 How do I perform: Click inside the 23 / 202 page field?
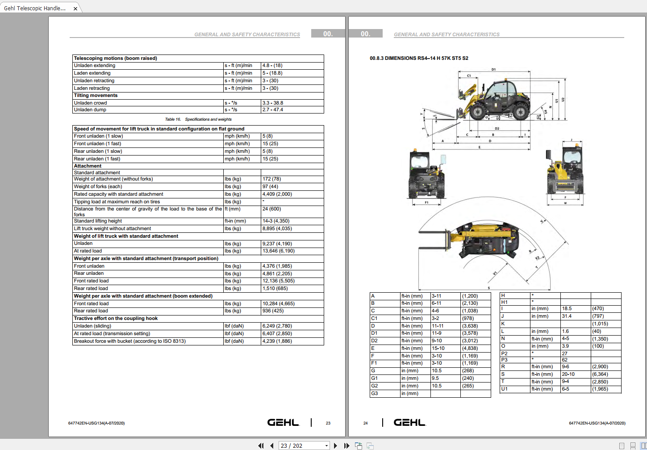(x=299, y=446)
